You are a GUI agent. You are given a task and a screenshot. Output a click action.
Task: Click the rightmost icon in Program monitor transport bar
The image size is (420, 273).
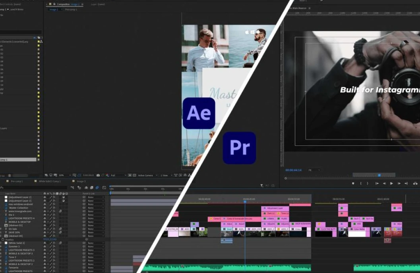pos(415,183)
